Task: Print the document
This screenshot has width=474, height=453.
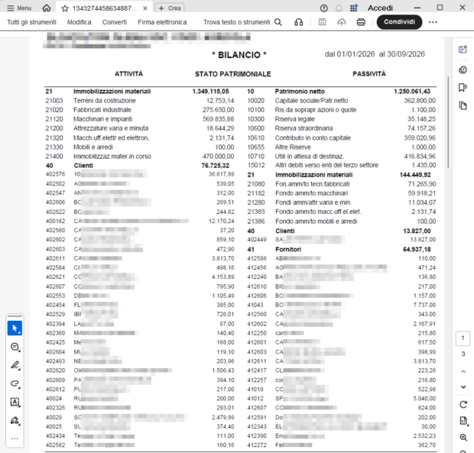Action: coord(361,22)
